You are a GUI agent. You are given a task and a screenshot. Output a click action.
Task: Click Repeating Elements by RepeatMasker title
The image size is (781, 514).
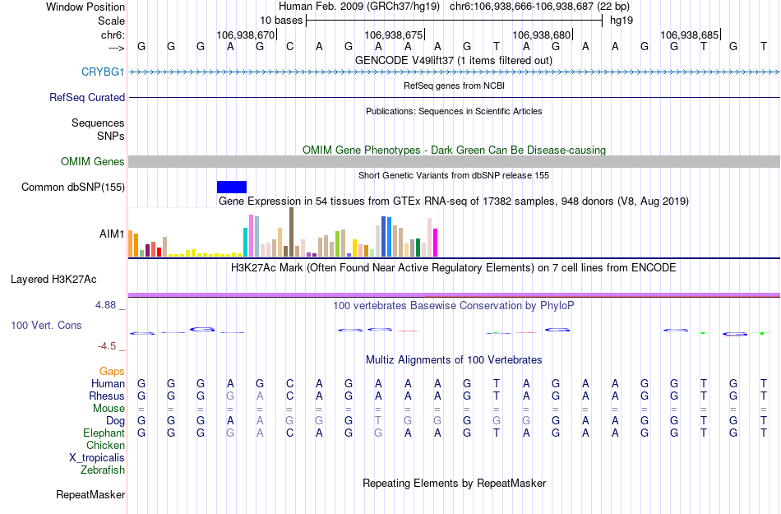[454, 483]
